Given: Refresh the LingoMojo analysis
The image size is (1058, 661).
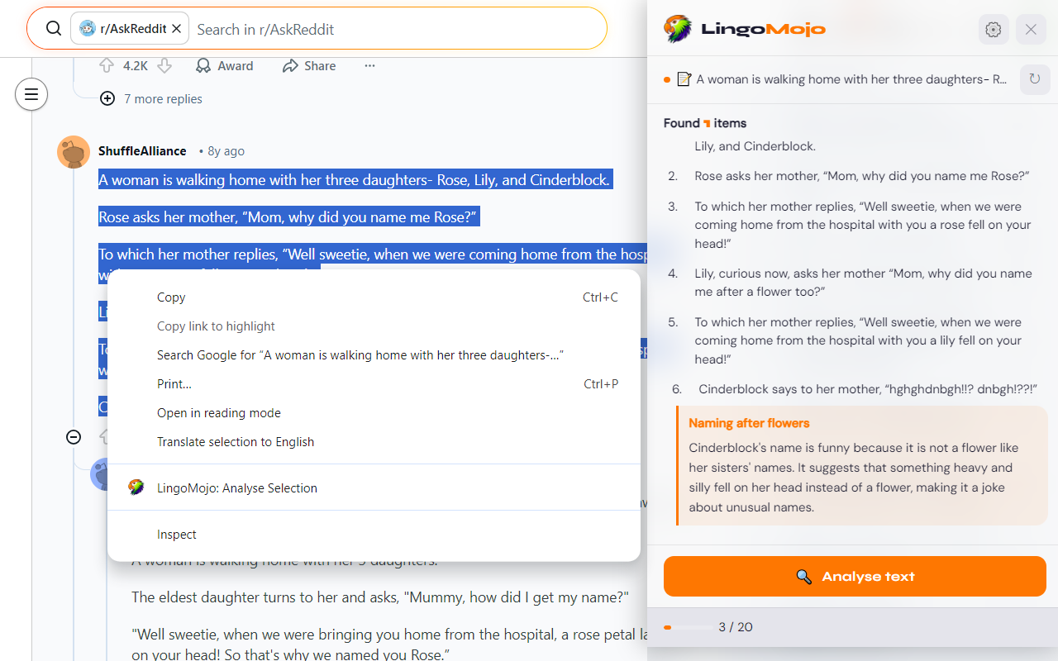Looking at the screenshot, I should pyautogui.click(x=1035, y=79).
